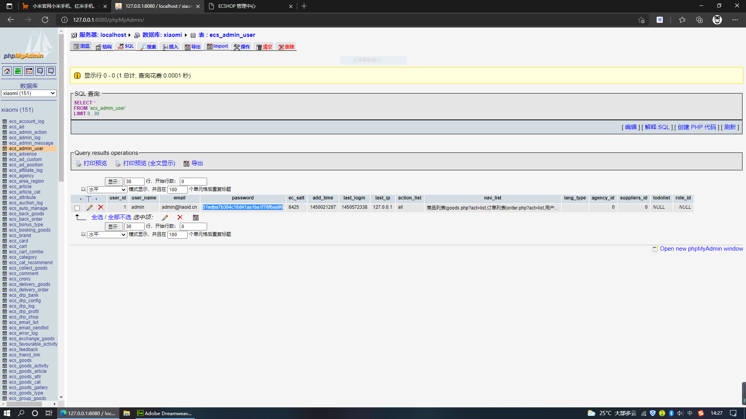Open ecs_goods table in sidebar
This screenshot has height=419, width=746.
tap(20, 360)
